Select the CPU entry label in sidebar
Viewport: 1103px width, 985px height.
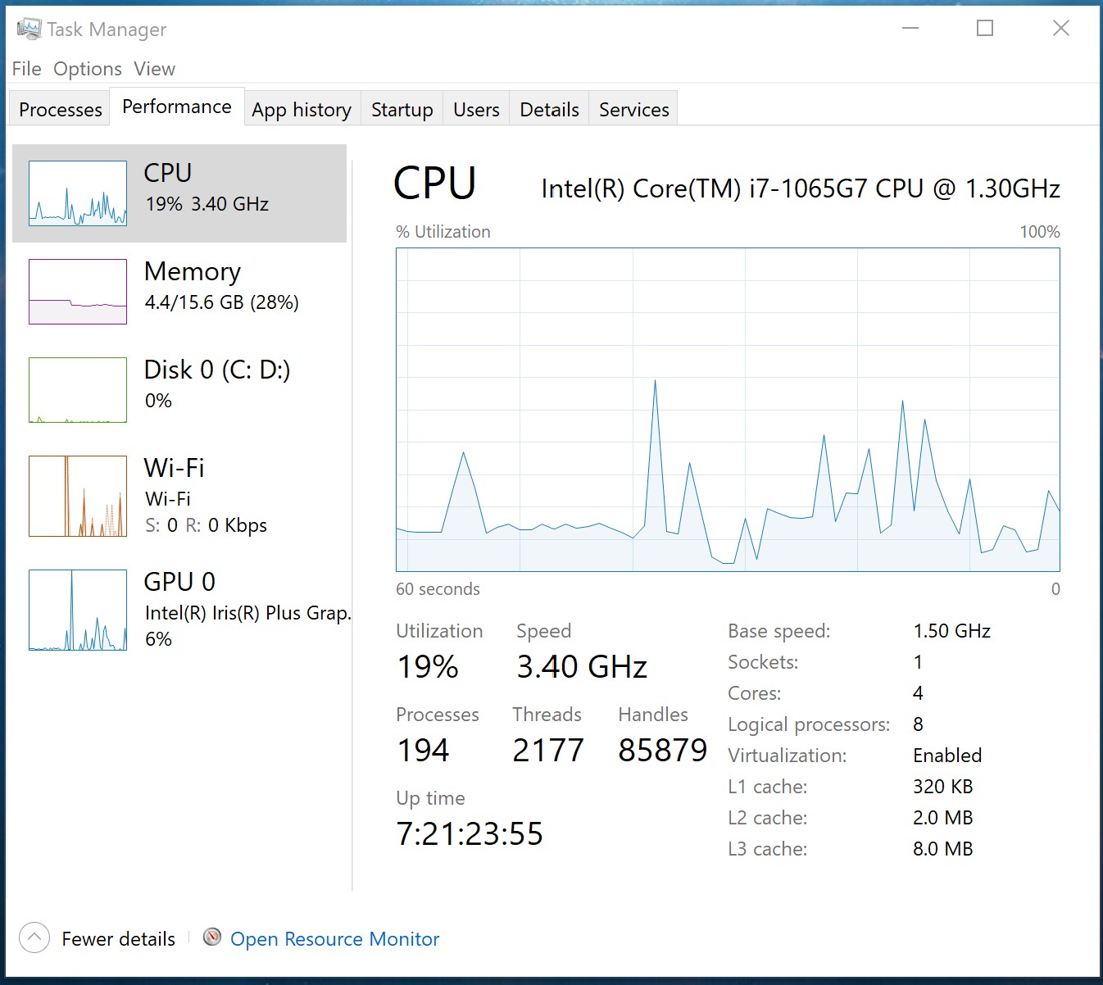[168, 173]
